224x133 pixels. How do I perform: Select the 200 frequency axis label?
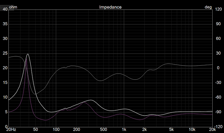pos(77,130)
